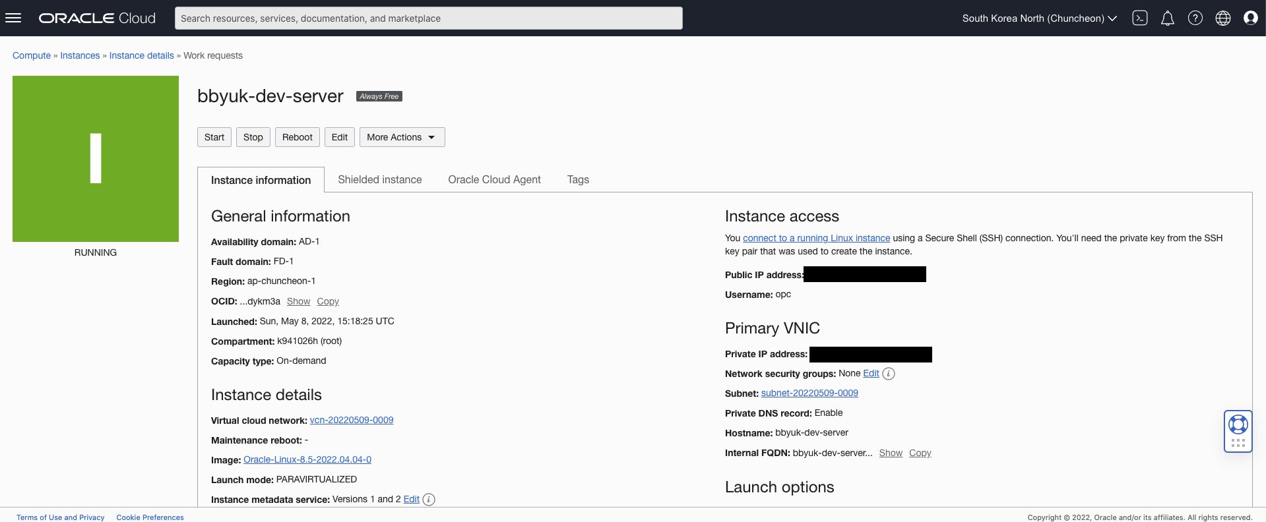The height and width of the screenshot is (522, 1266).
Task: Expand the More Actions dropdown
Action: pyautogui.click(x=402, y=137)
